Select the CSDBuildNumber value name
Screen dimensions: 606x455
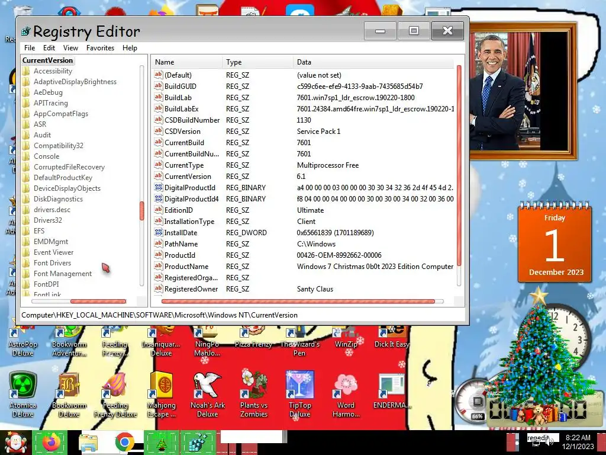pyautogui.click(x=192, y=120)
